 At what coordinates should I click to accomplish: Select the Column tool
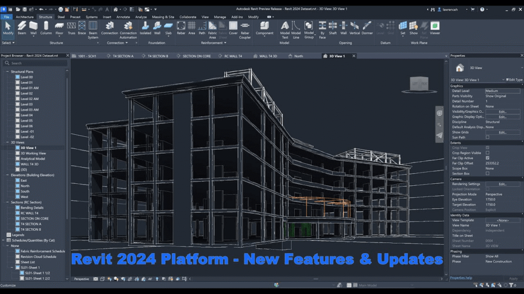coord(45,28)
